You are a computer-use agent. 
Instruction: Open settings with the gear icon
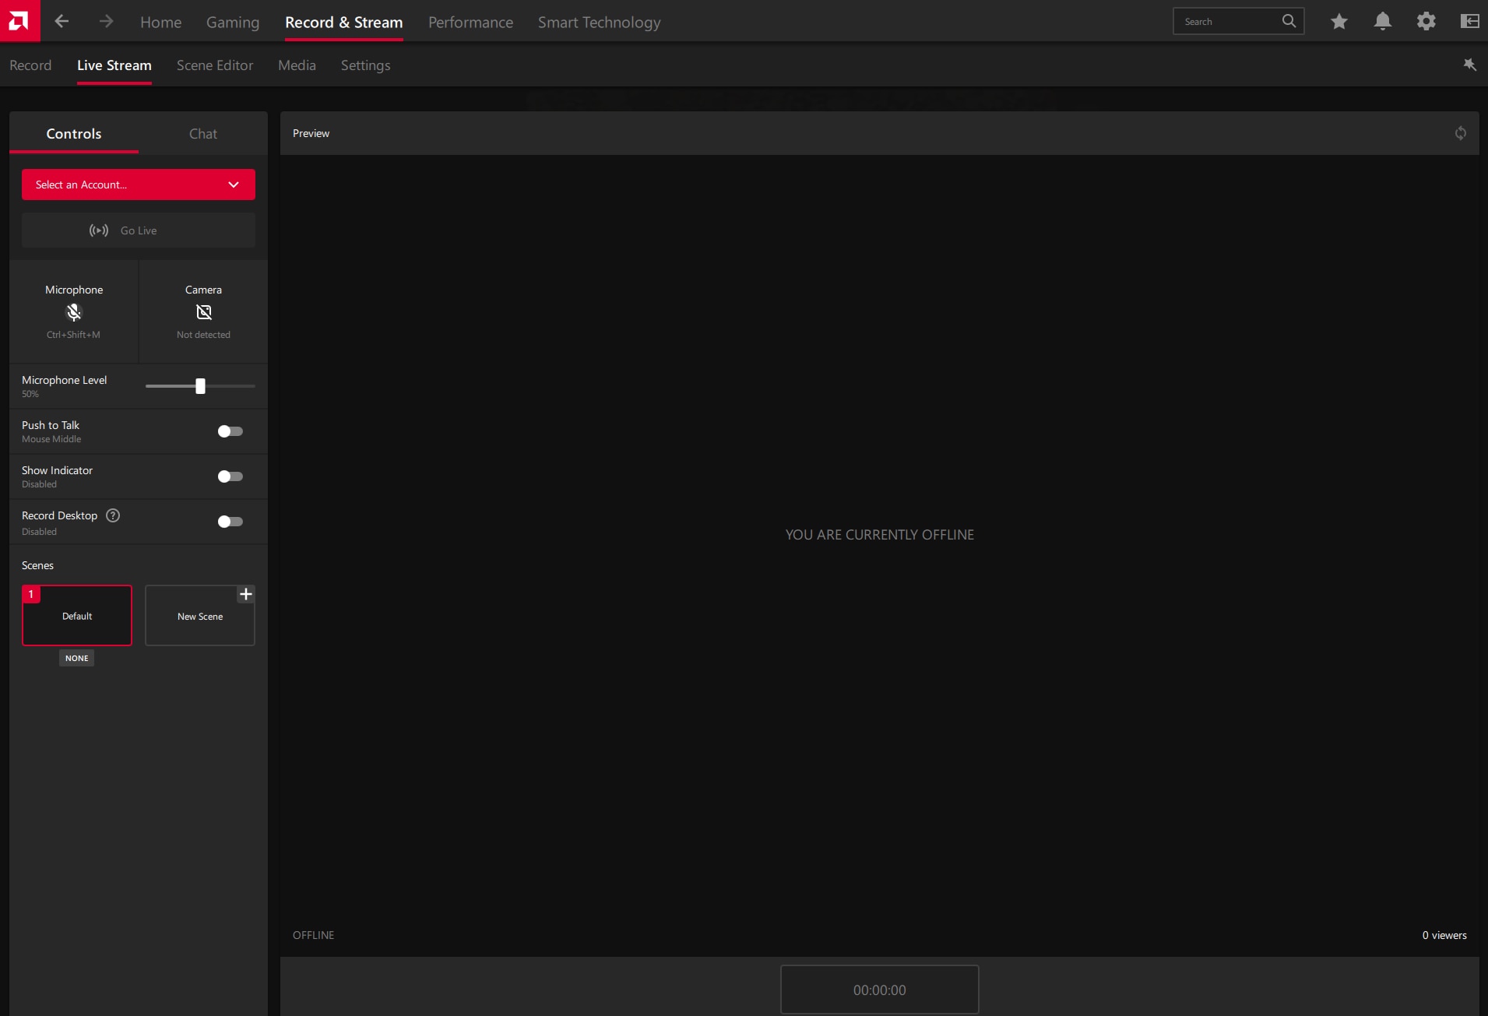click(x=1426, y=21)
